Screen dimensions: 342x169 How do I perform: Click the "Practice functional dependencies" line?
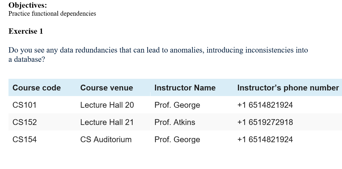tap(52, 14)
